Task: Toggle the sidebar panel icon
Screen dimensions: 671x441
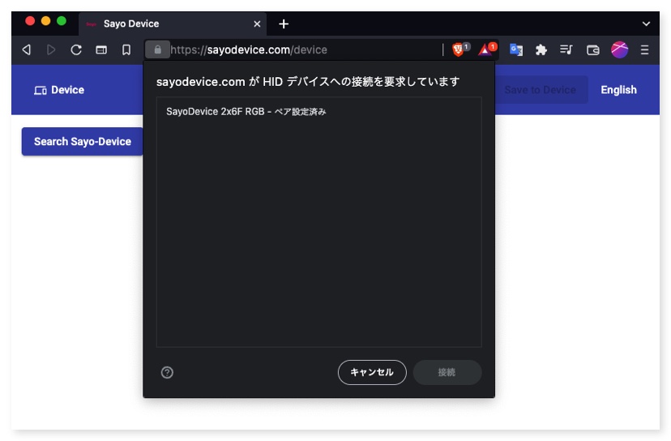Action: (101, 49)
